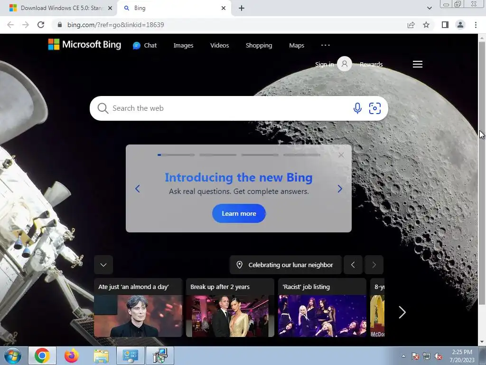Expand the more options ellipsis menu

pyautogui.click(x=326, y=45)
